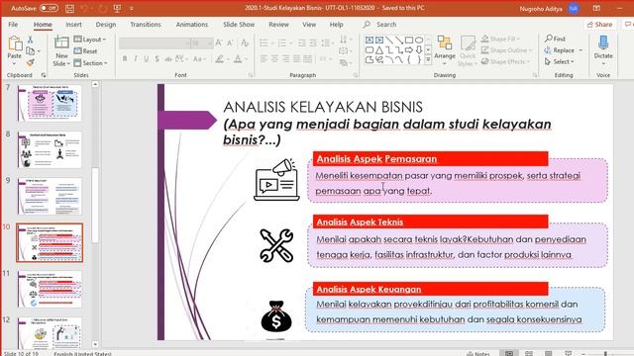Start Dictate microphone
The height and width of the screenshot is (356, 634).
point(603,50)
